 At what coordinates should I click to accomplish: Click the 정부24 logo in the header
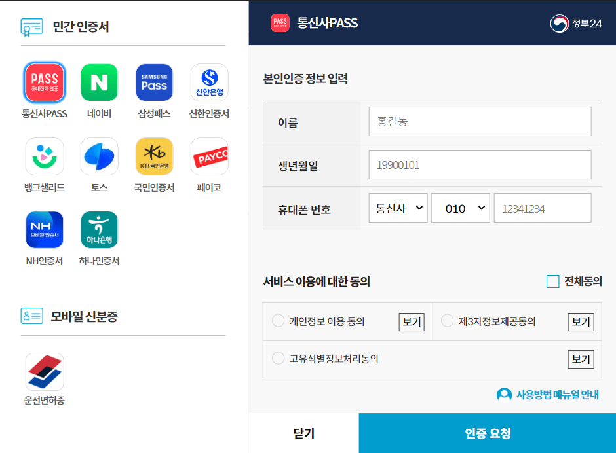(576, 24)
